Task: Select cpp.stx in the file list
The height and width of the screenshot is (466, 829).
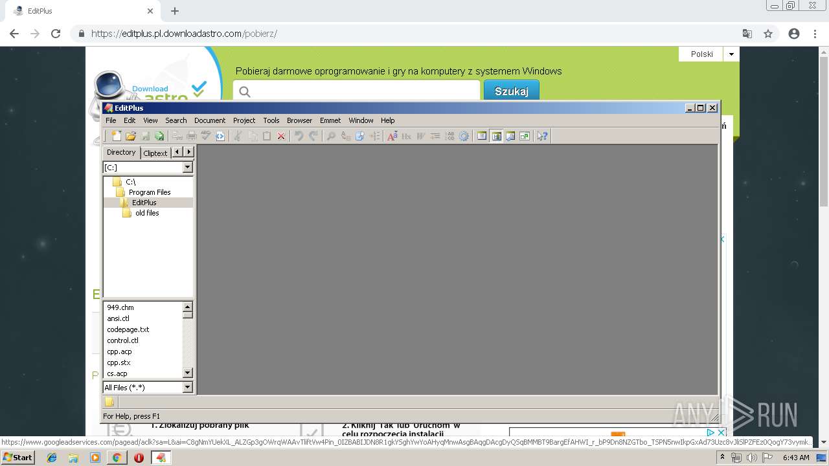Action: coord(119,362)
